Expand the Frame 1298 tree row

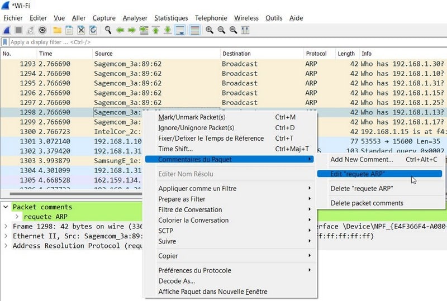(6, 227)
